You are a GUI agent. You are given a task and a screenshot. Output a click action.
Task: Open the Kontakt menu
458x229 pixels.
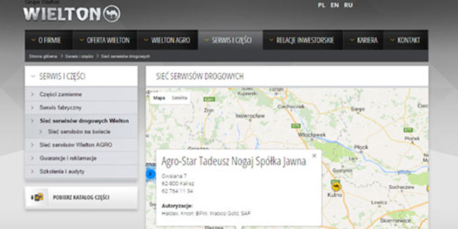coord(406,40)
